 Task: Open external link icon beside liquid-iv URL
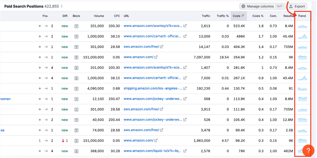point(185,151)
